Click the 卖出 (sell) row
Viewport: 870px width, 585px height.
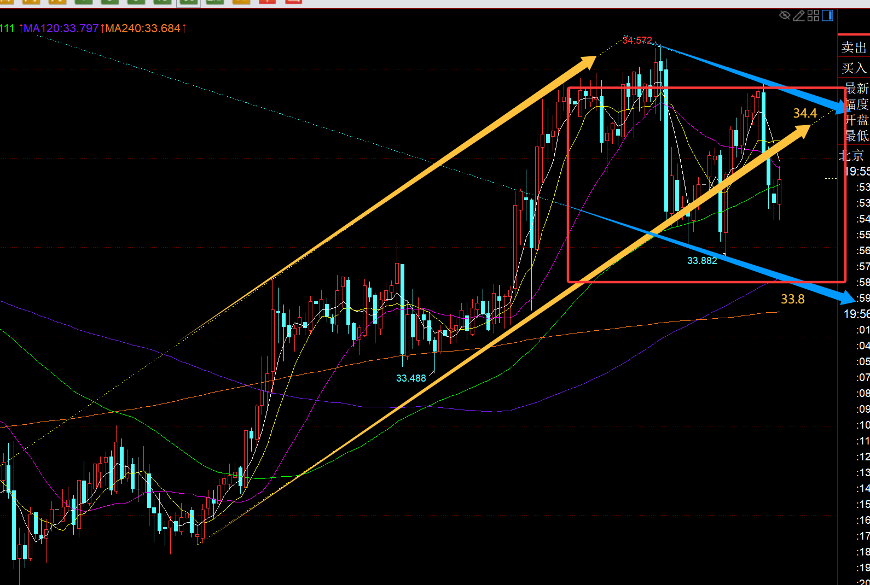[854, 48]
